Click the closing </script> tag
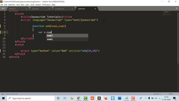Image resolution: width=179 pixels, height=101 pixels. click(27, 38)
